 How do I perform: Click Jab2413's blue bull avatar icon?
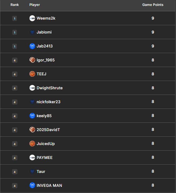32,46
